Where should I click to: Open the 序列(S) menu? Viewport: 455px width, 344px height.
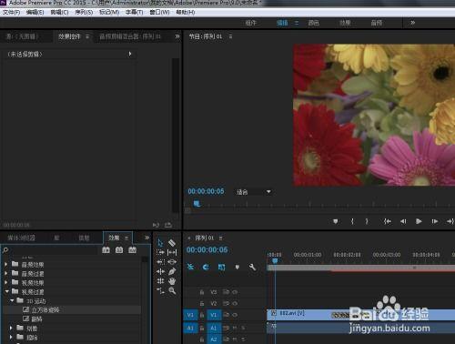[x=84, y=12]
